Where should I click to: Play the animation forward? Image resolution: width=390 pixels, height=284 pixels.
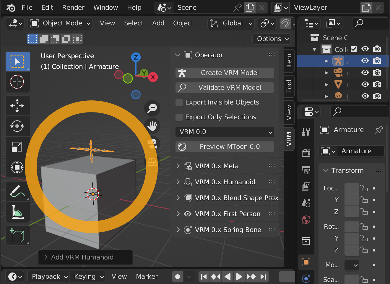click(239, 277)
